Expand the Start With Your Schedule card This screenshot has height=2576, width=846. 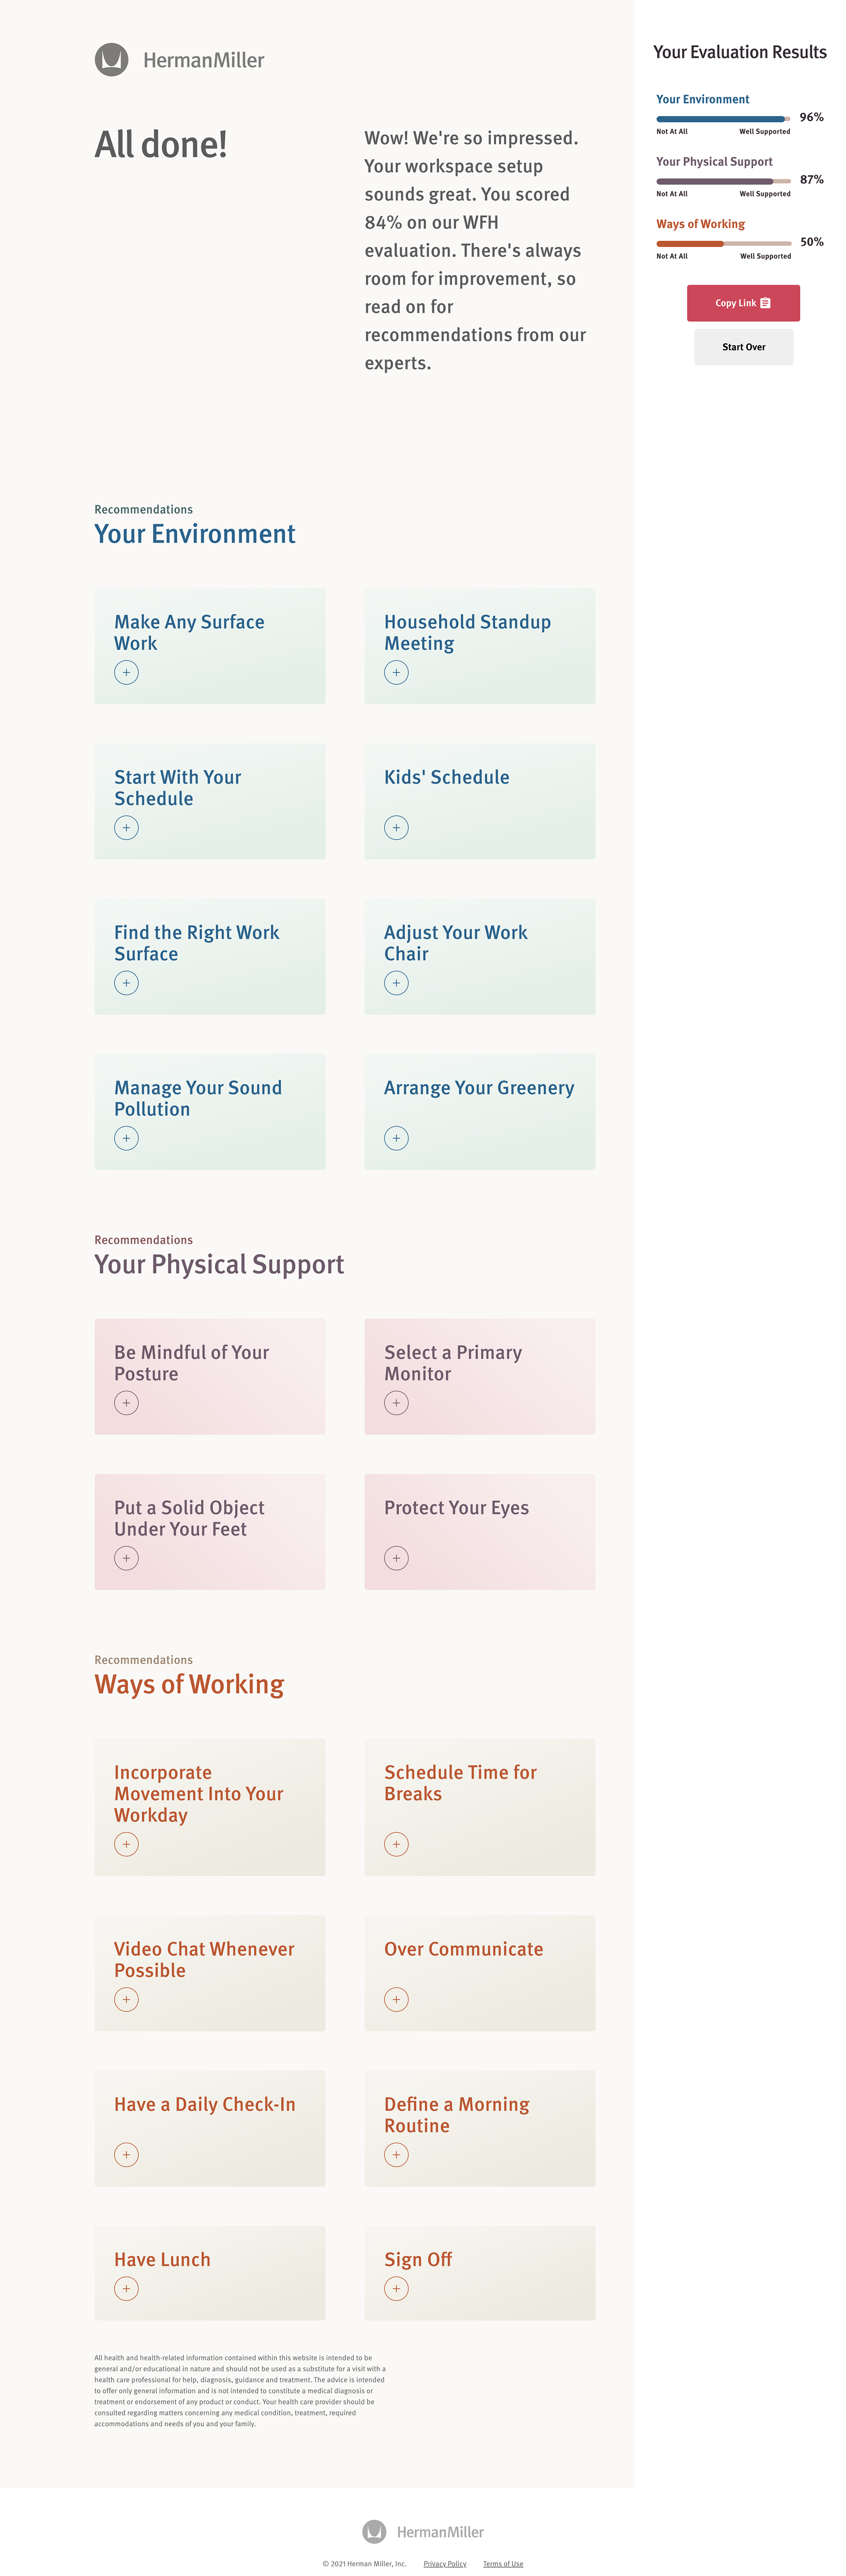coord(210,801)
